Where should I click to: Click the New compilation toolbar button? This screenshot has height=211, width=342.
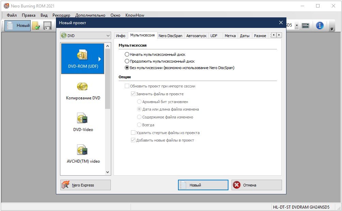[18, 26]
